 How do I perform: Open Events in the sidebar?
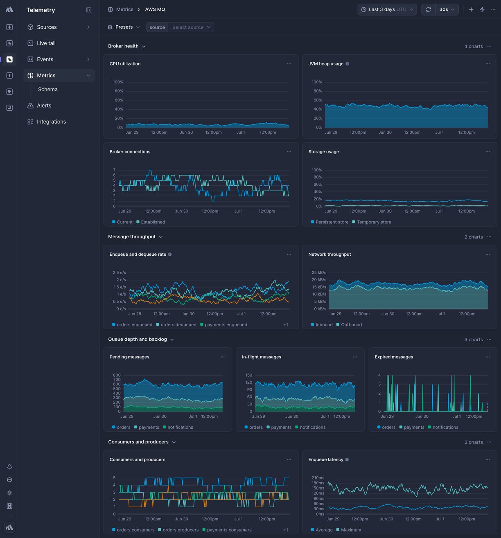pos(59,59)
